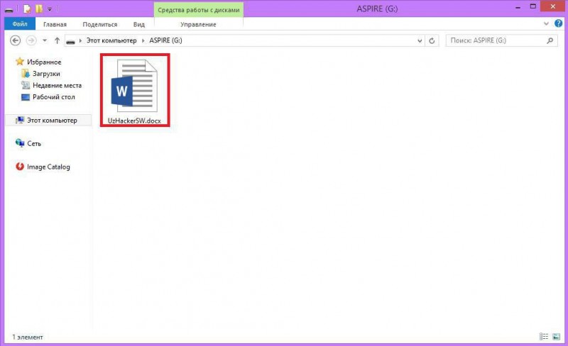Minimize the ASPIRE (G:) window

coord(518,7)
